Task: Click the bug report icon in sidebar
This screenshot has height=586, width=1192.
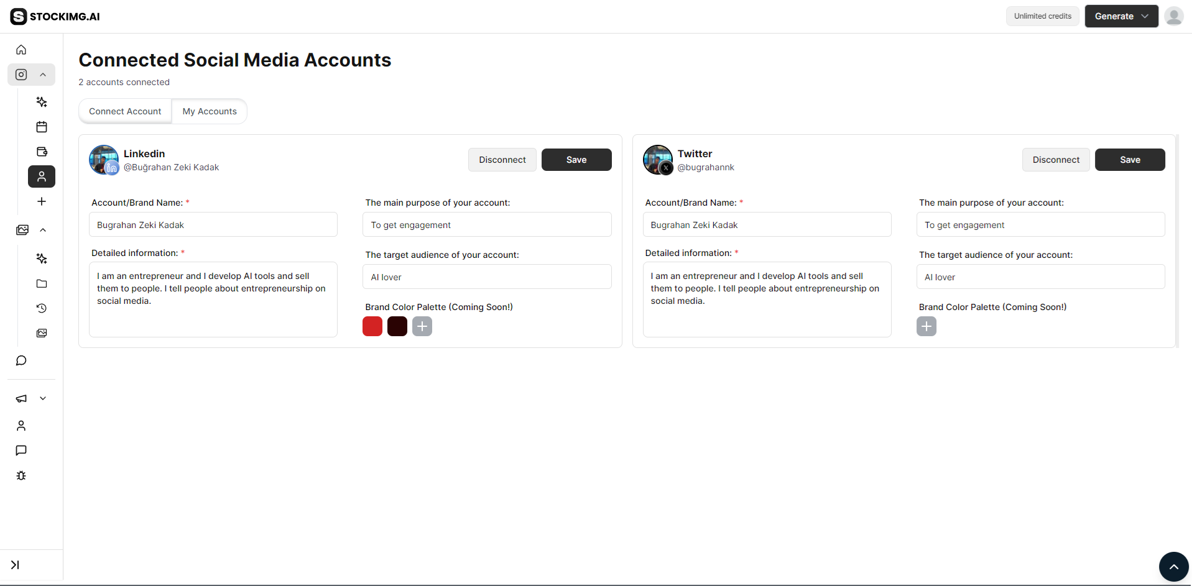Action: [21, 475]
